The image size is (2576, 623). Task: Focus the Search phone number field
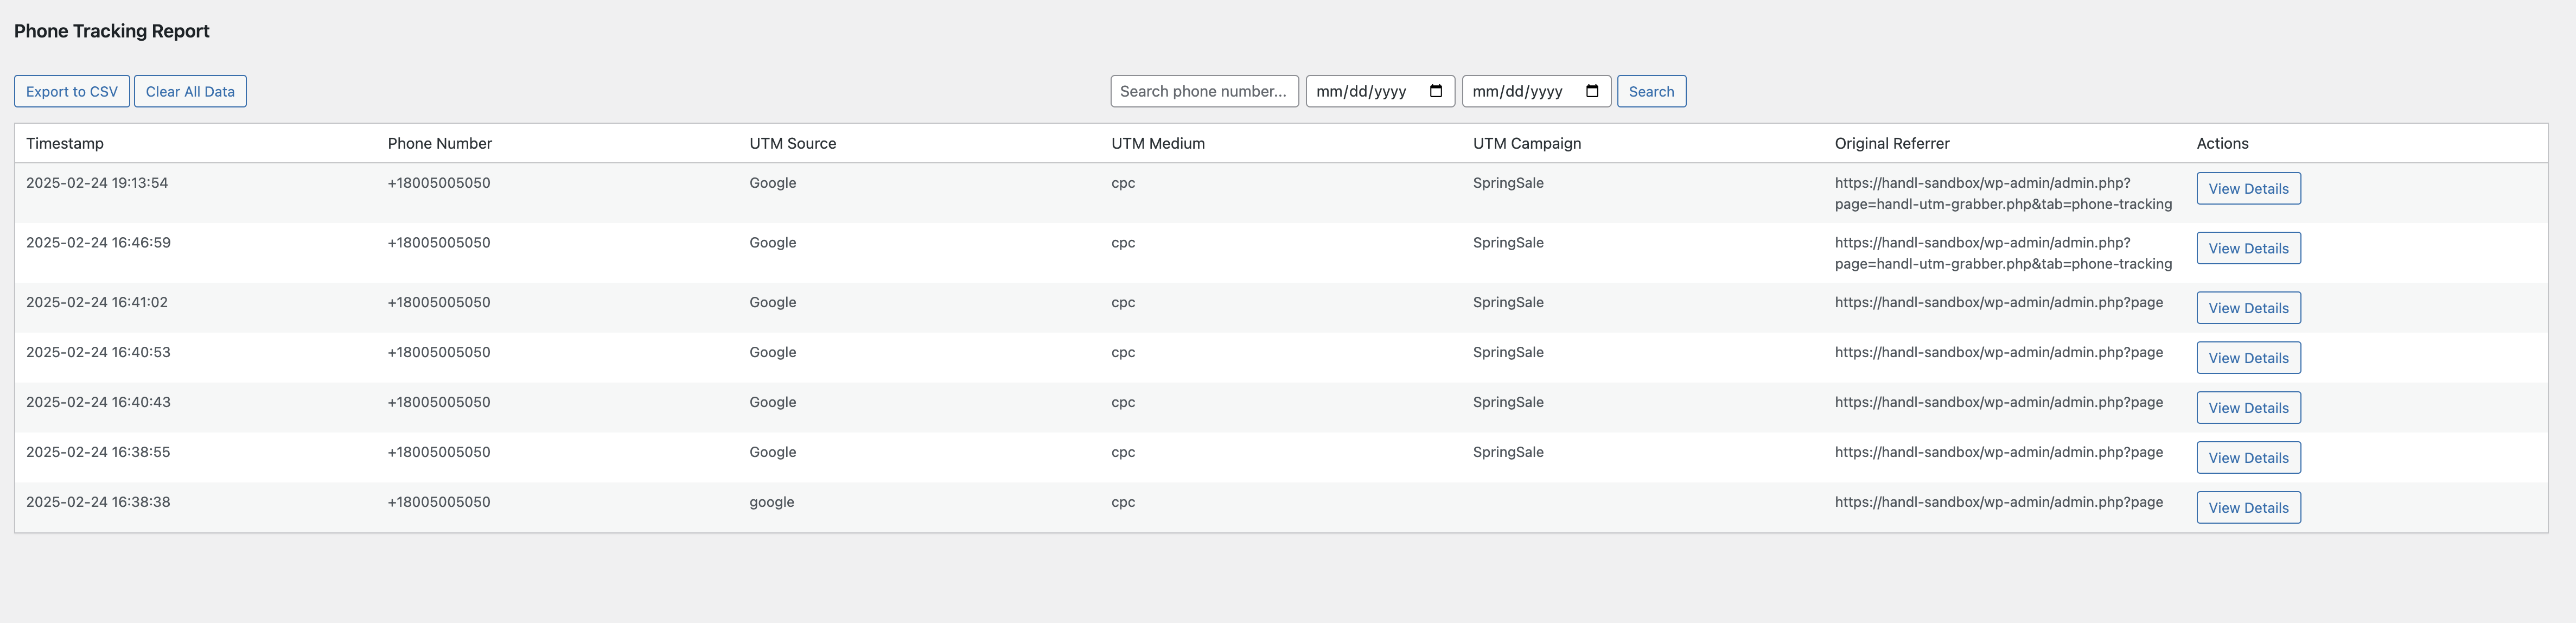(x=1203, y=91)
